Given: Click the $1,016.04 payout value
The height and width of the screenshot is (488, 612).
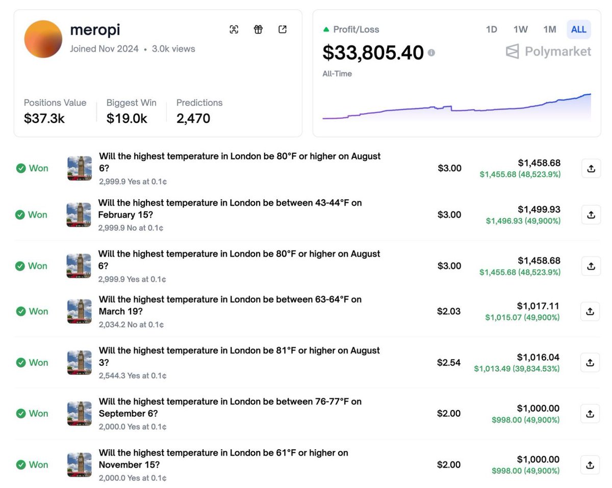Looking at the screenshot, I should [538, 357].
